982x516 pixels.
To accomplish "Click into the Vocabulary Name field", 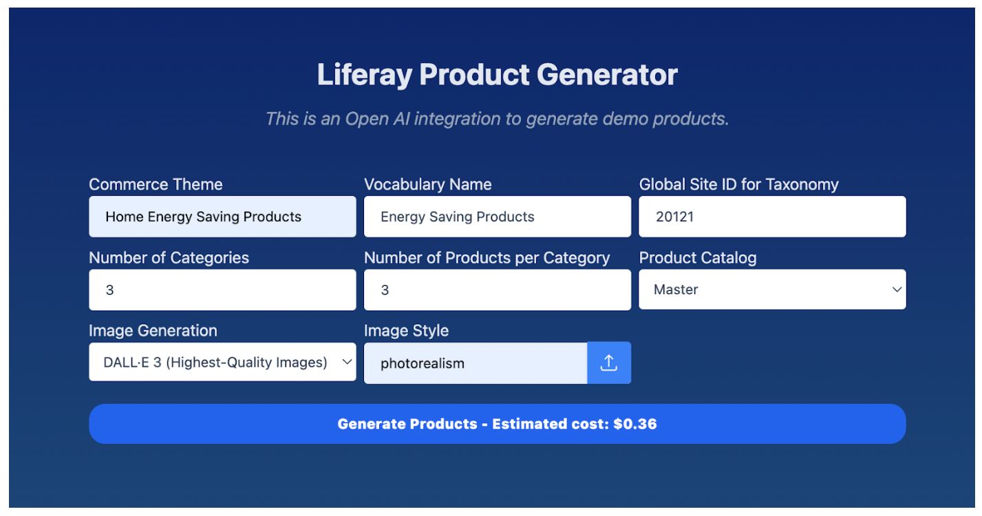I will [x=497, y=217].
